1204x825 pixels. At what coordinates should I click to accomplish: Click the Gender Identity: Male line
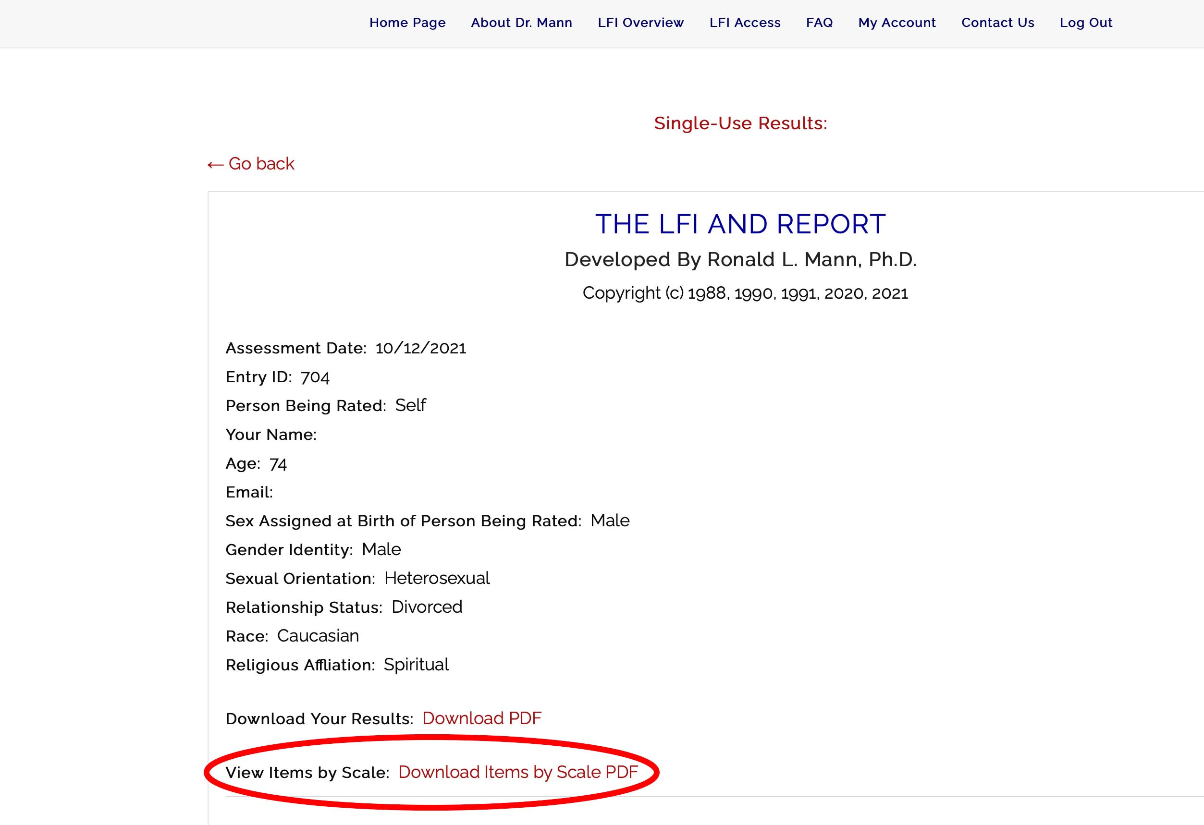click(313, 549)
